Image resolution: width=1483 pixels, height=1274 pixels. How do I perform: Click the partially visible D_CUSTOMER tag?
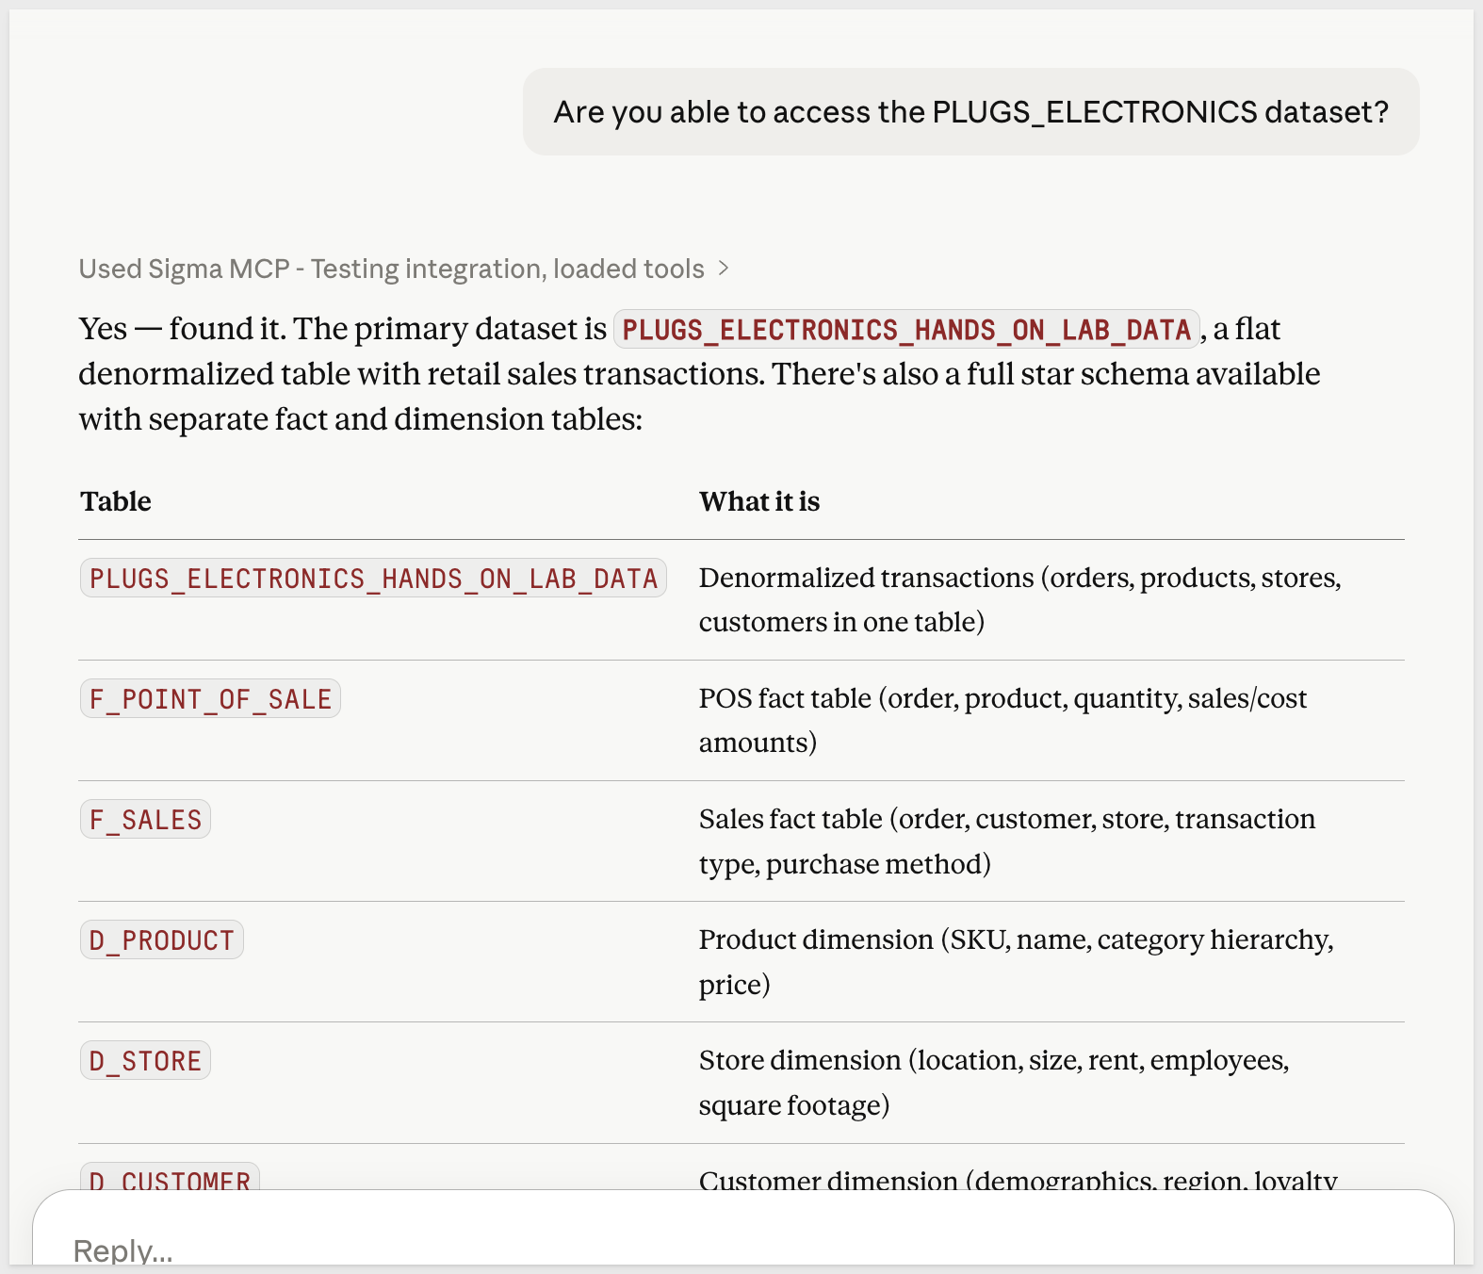coord(170,1179)
